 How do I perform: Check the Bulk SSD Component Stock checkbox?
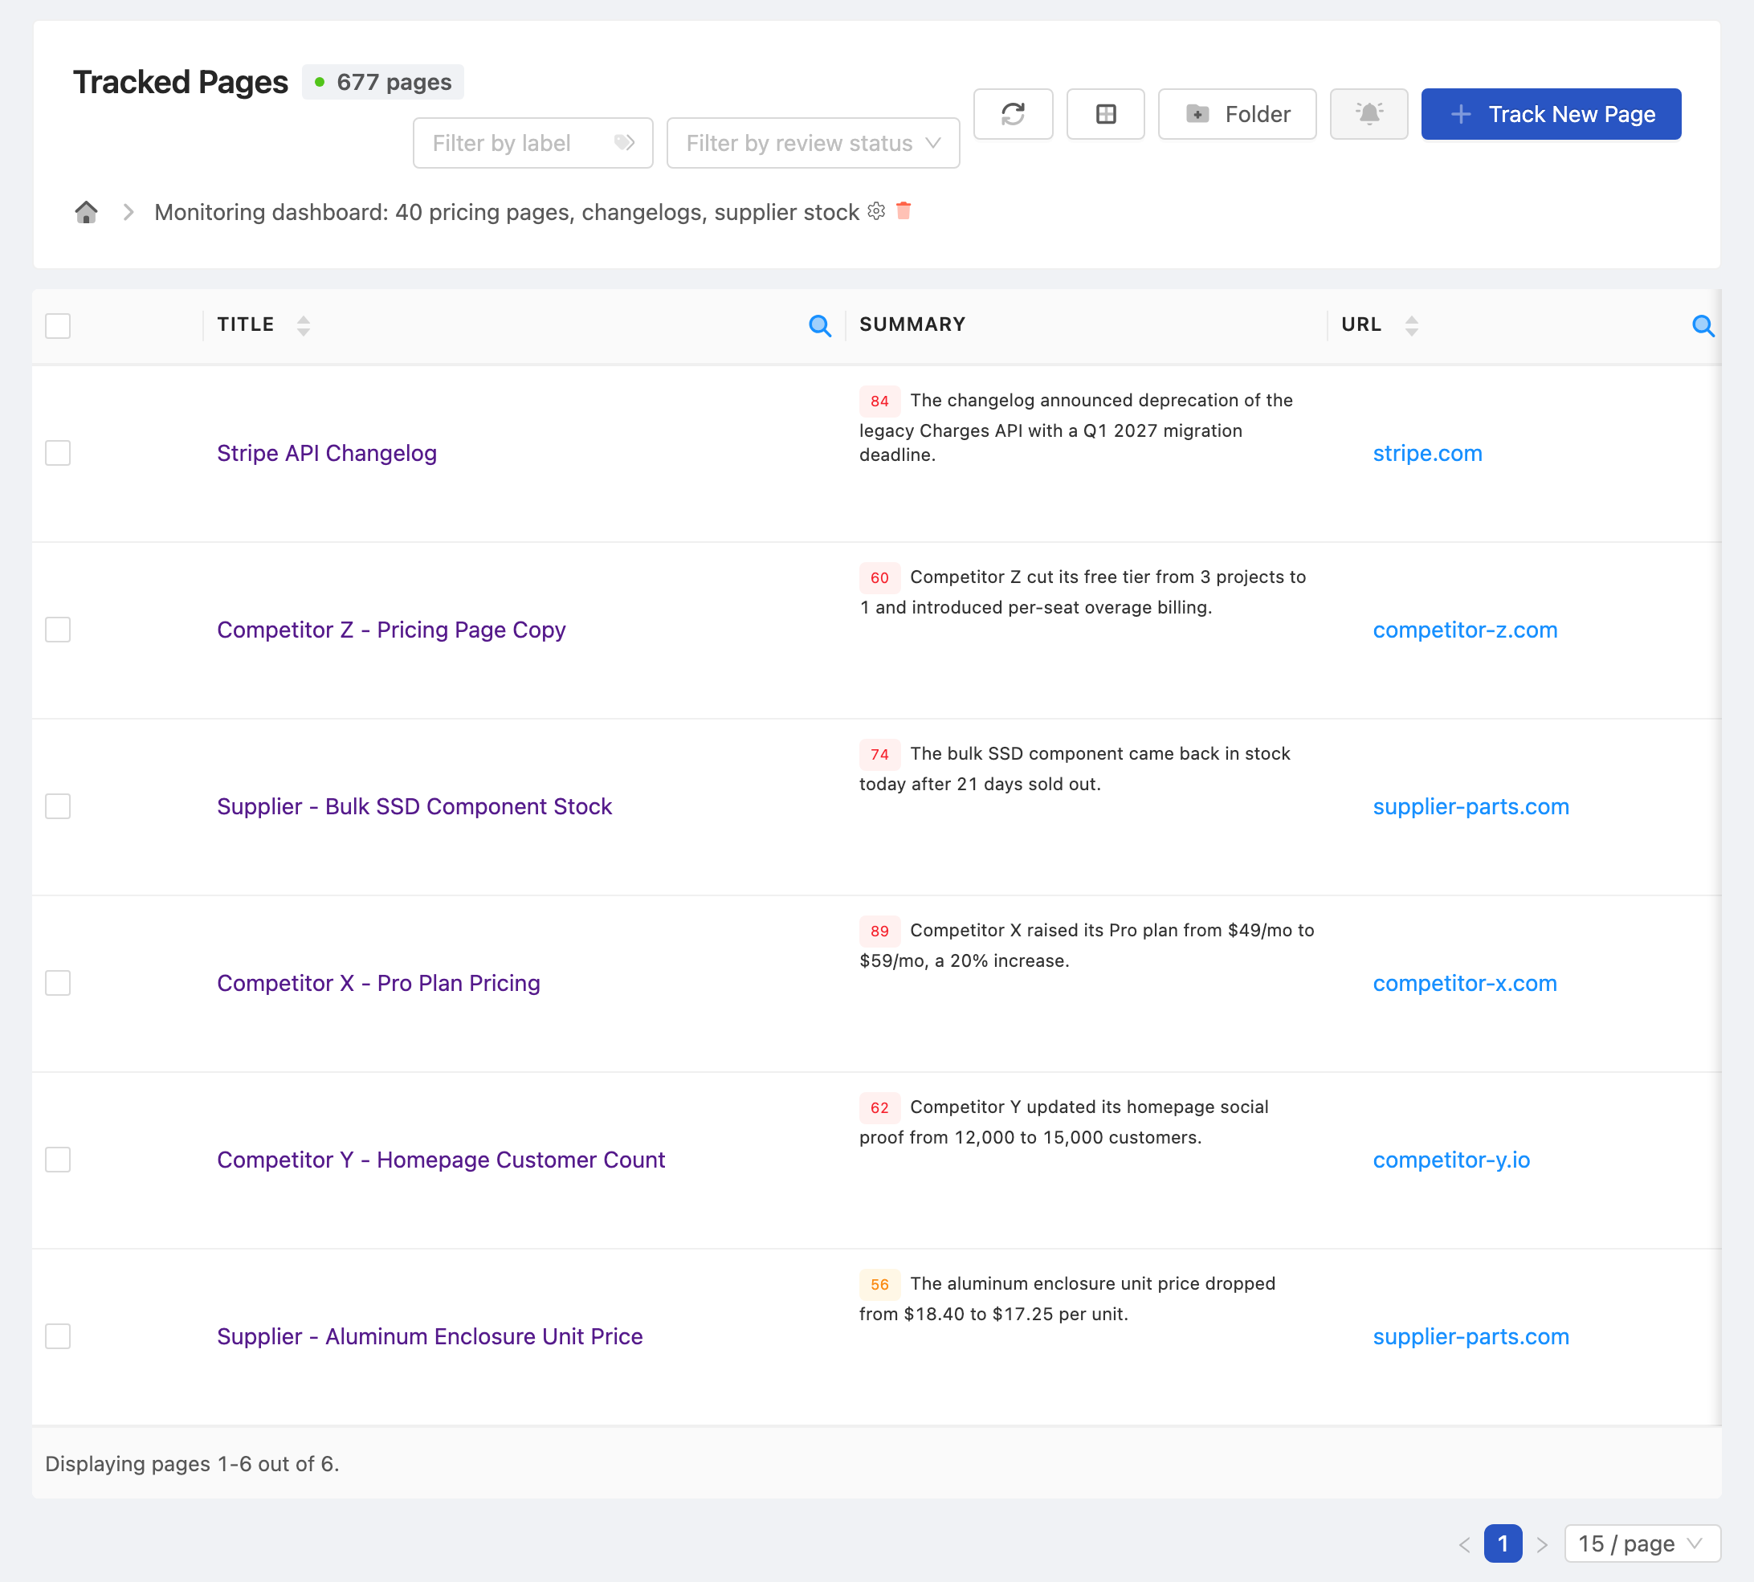(57, 805)
